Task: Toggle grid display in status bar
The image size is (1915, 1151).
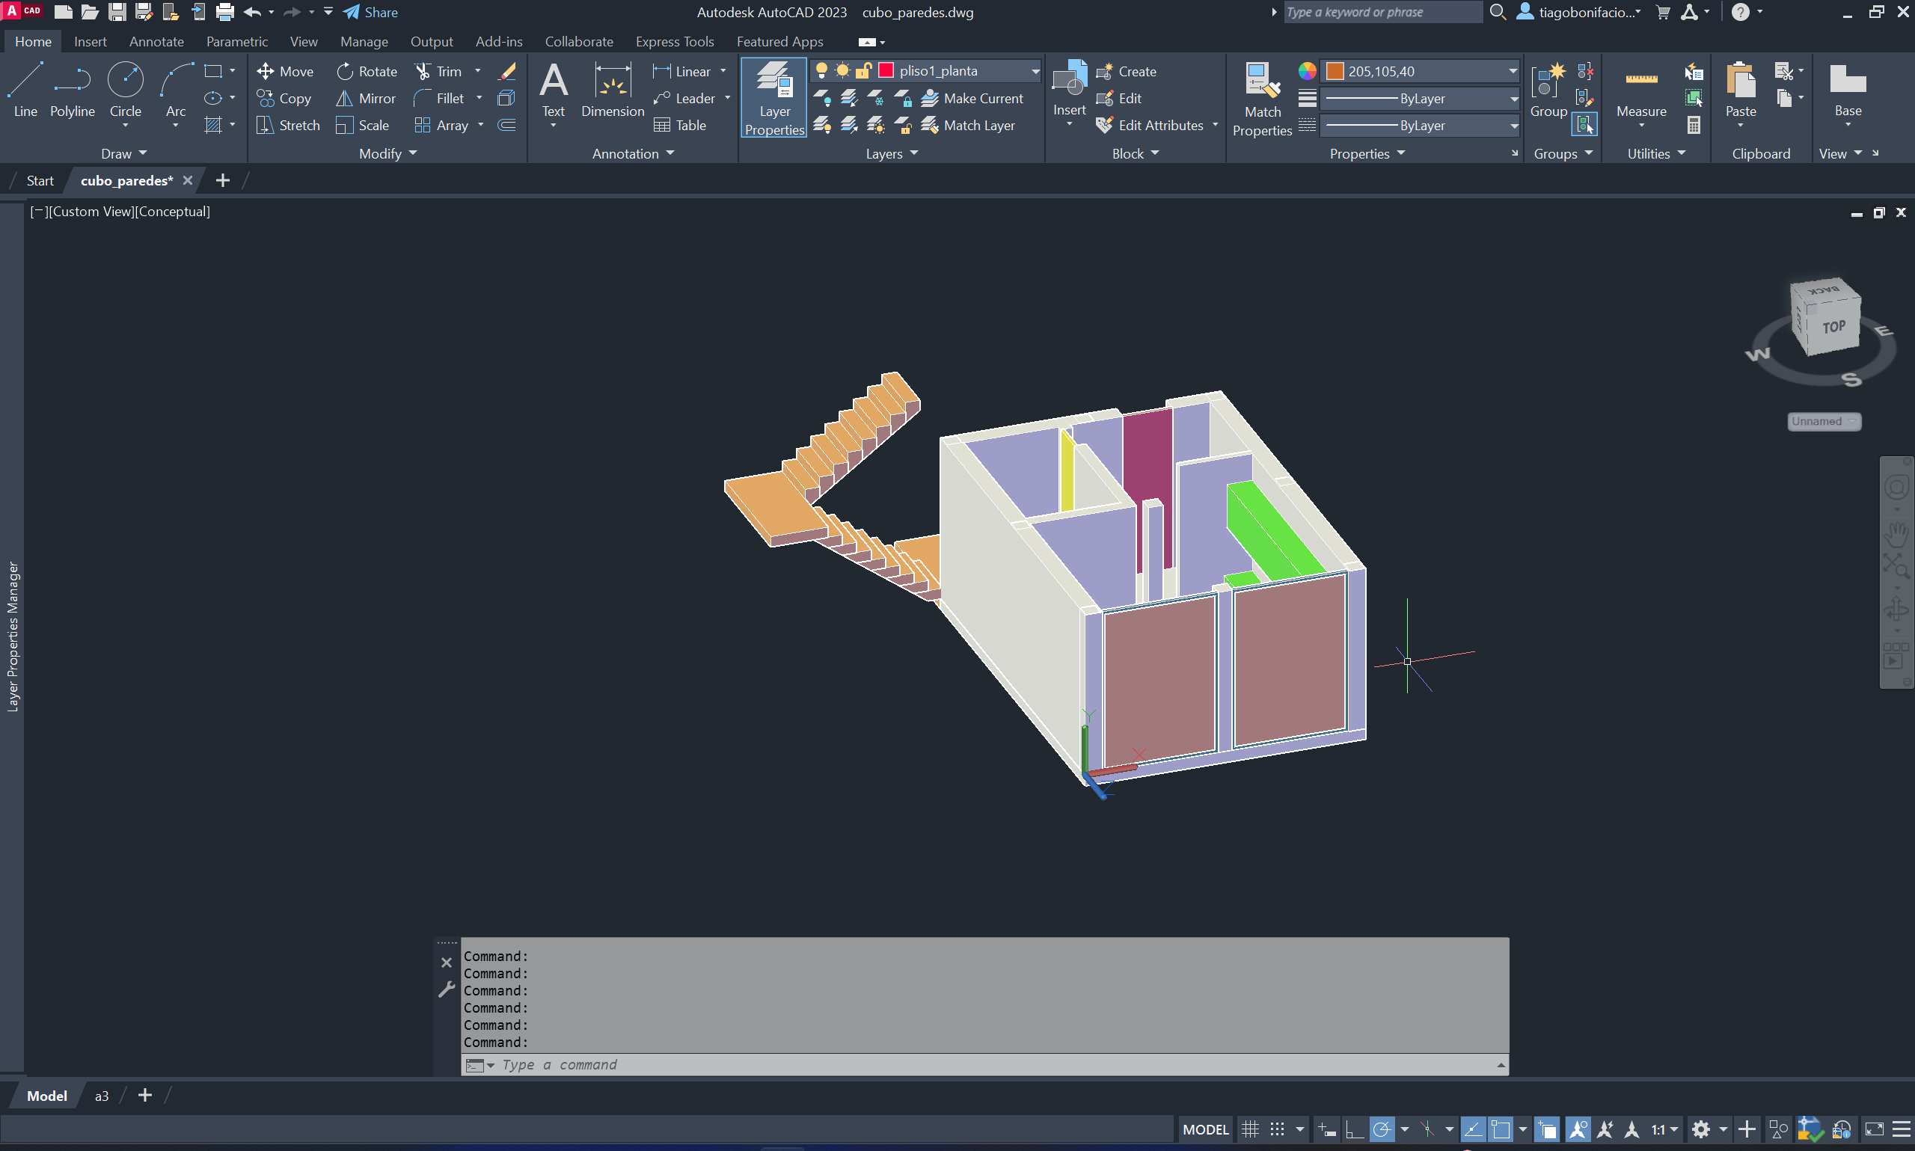Action: [x=1249, y=1129]
